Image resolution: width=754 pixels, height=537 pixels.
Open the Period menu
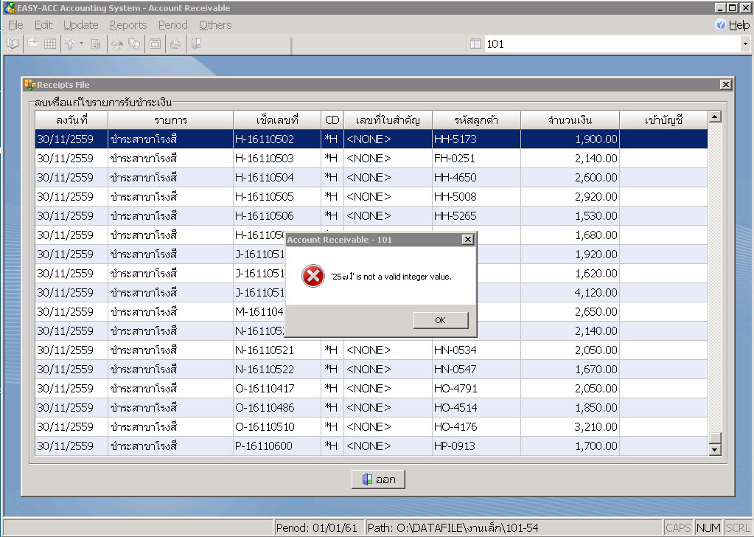pos(172,25)
